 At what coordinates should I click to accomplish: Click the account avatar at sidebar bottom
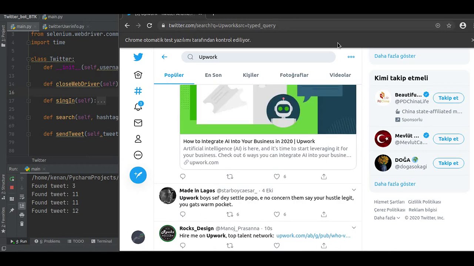coord(138,237)
